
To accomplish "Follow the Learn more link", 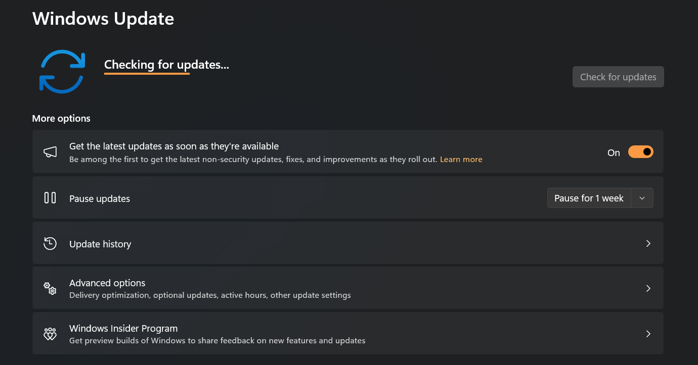I will [461, 160].
